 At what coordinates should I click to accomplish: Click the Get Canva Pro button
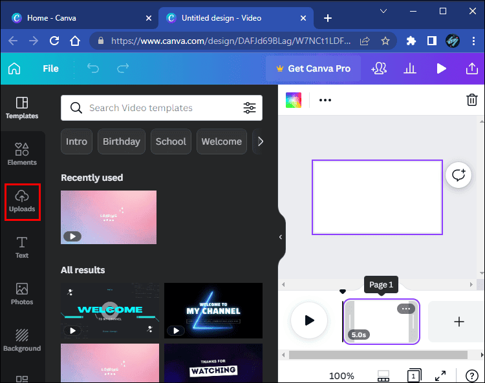coord(313,68)
